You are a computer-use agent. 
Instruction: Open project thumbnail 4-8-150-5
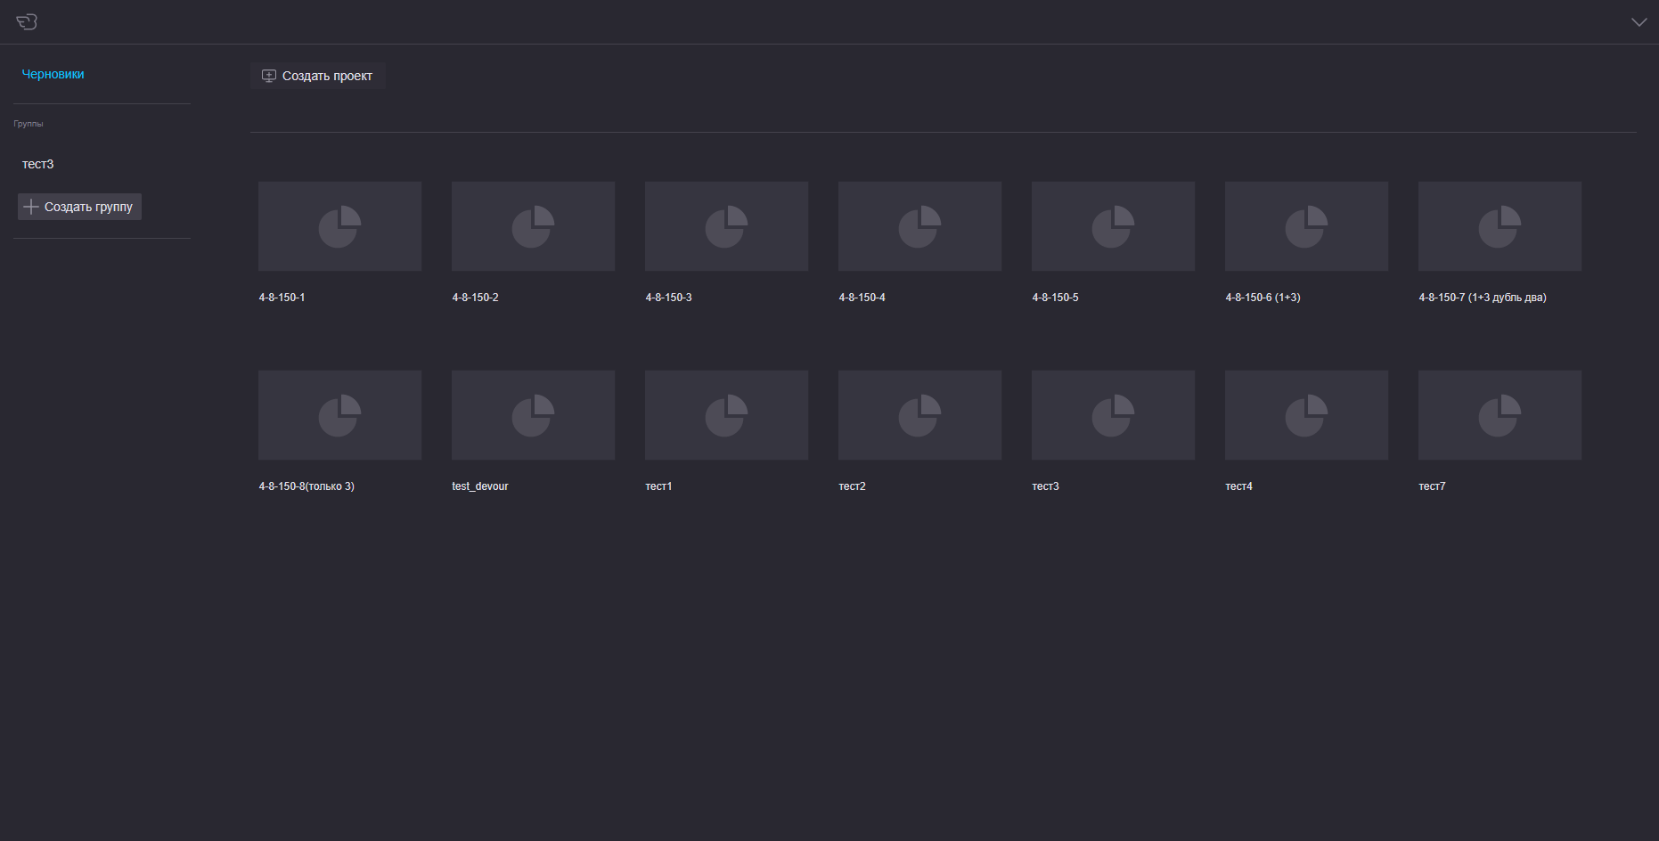click(1113, 226)
